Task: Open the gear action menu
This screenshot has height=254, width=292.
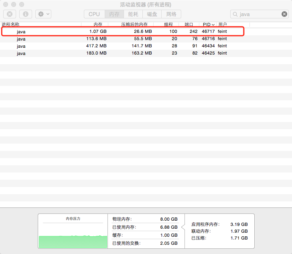Action: point(43,14)
